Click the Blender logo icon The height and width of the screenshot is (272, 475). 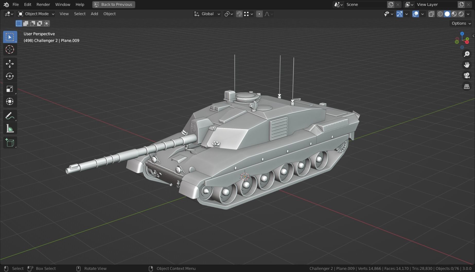6,4
